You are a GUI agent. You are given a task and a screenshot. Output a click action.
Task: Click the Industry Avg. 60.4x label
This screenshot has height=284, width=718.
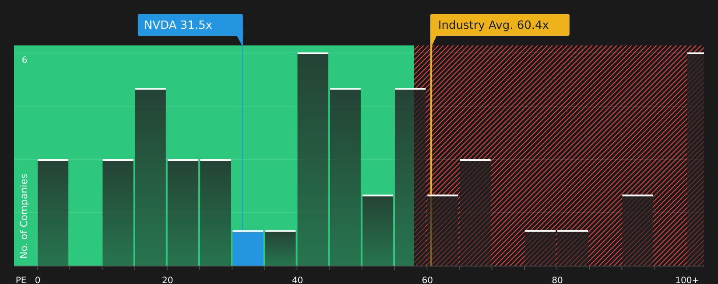pyautogui.click(x=500, y=25)
